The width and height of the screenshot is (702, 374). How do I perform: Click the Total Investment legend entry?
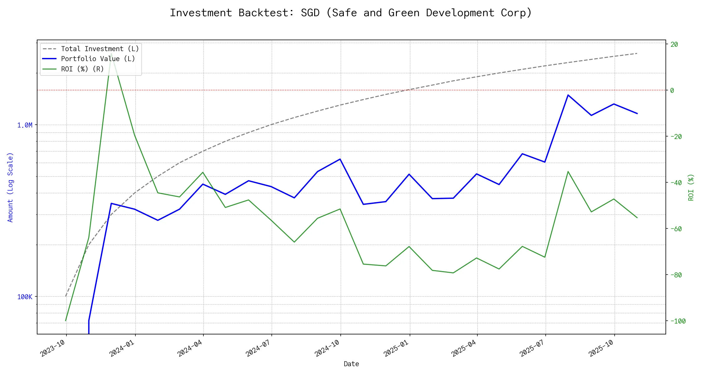100,49
